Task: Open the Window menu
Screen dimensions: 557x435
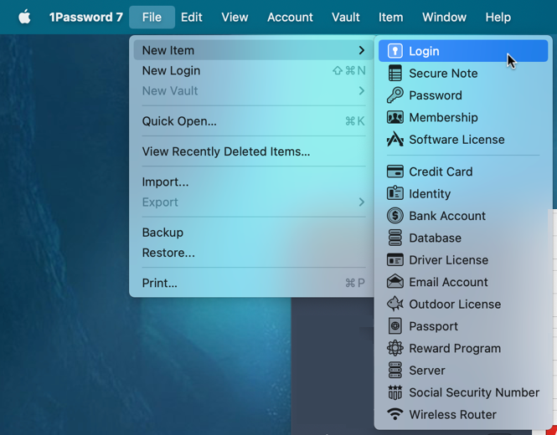Action: click(x=444, y=17)
